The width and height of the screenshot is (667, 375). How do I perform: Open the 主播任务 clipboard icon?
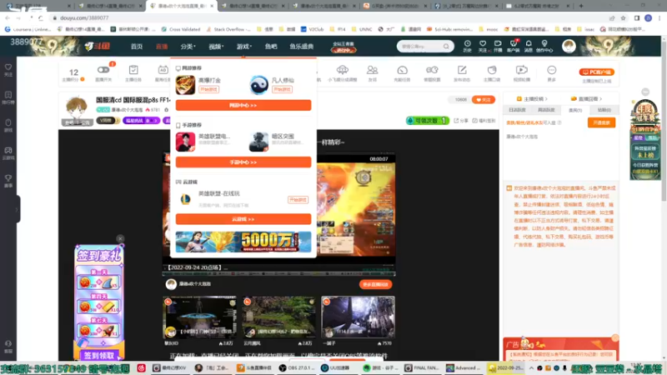[x=133, y=72]
